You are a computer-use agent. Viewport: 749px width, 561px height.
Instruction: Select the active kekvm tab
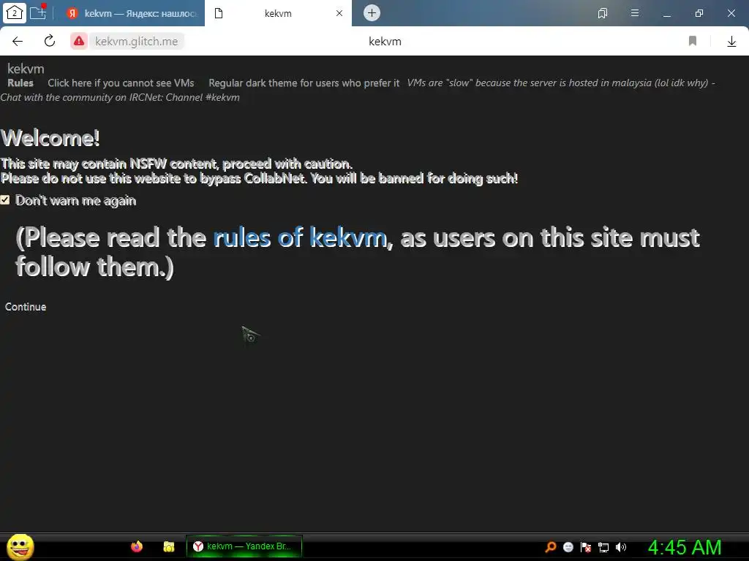[278, 13]
